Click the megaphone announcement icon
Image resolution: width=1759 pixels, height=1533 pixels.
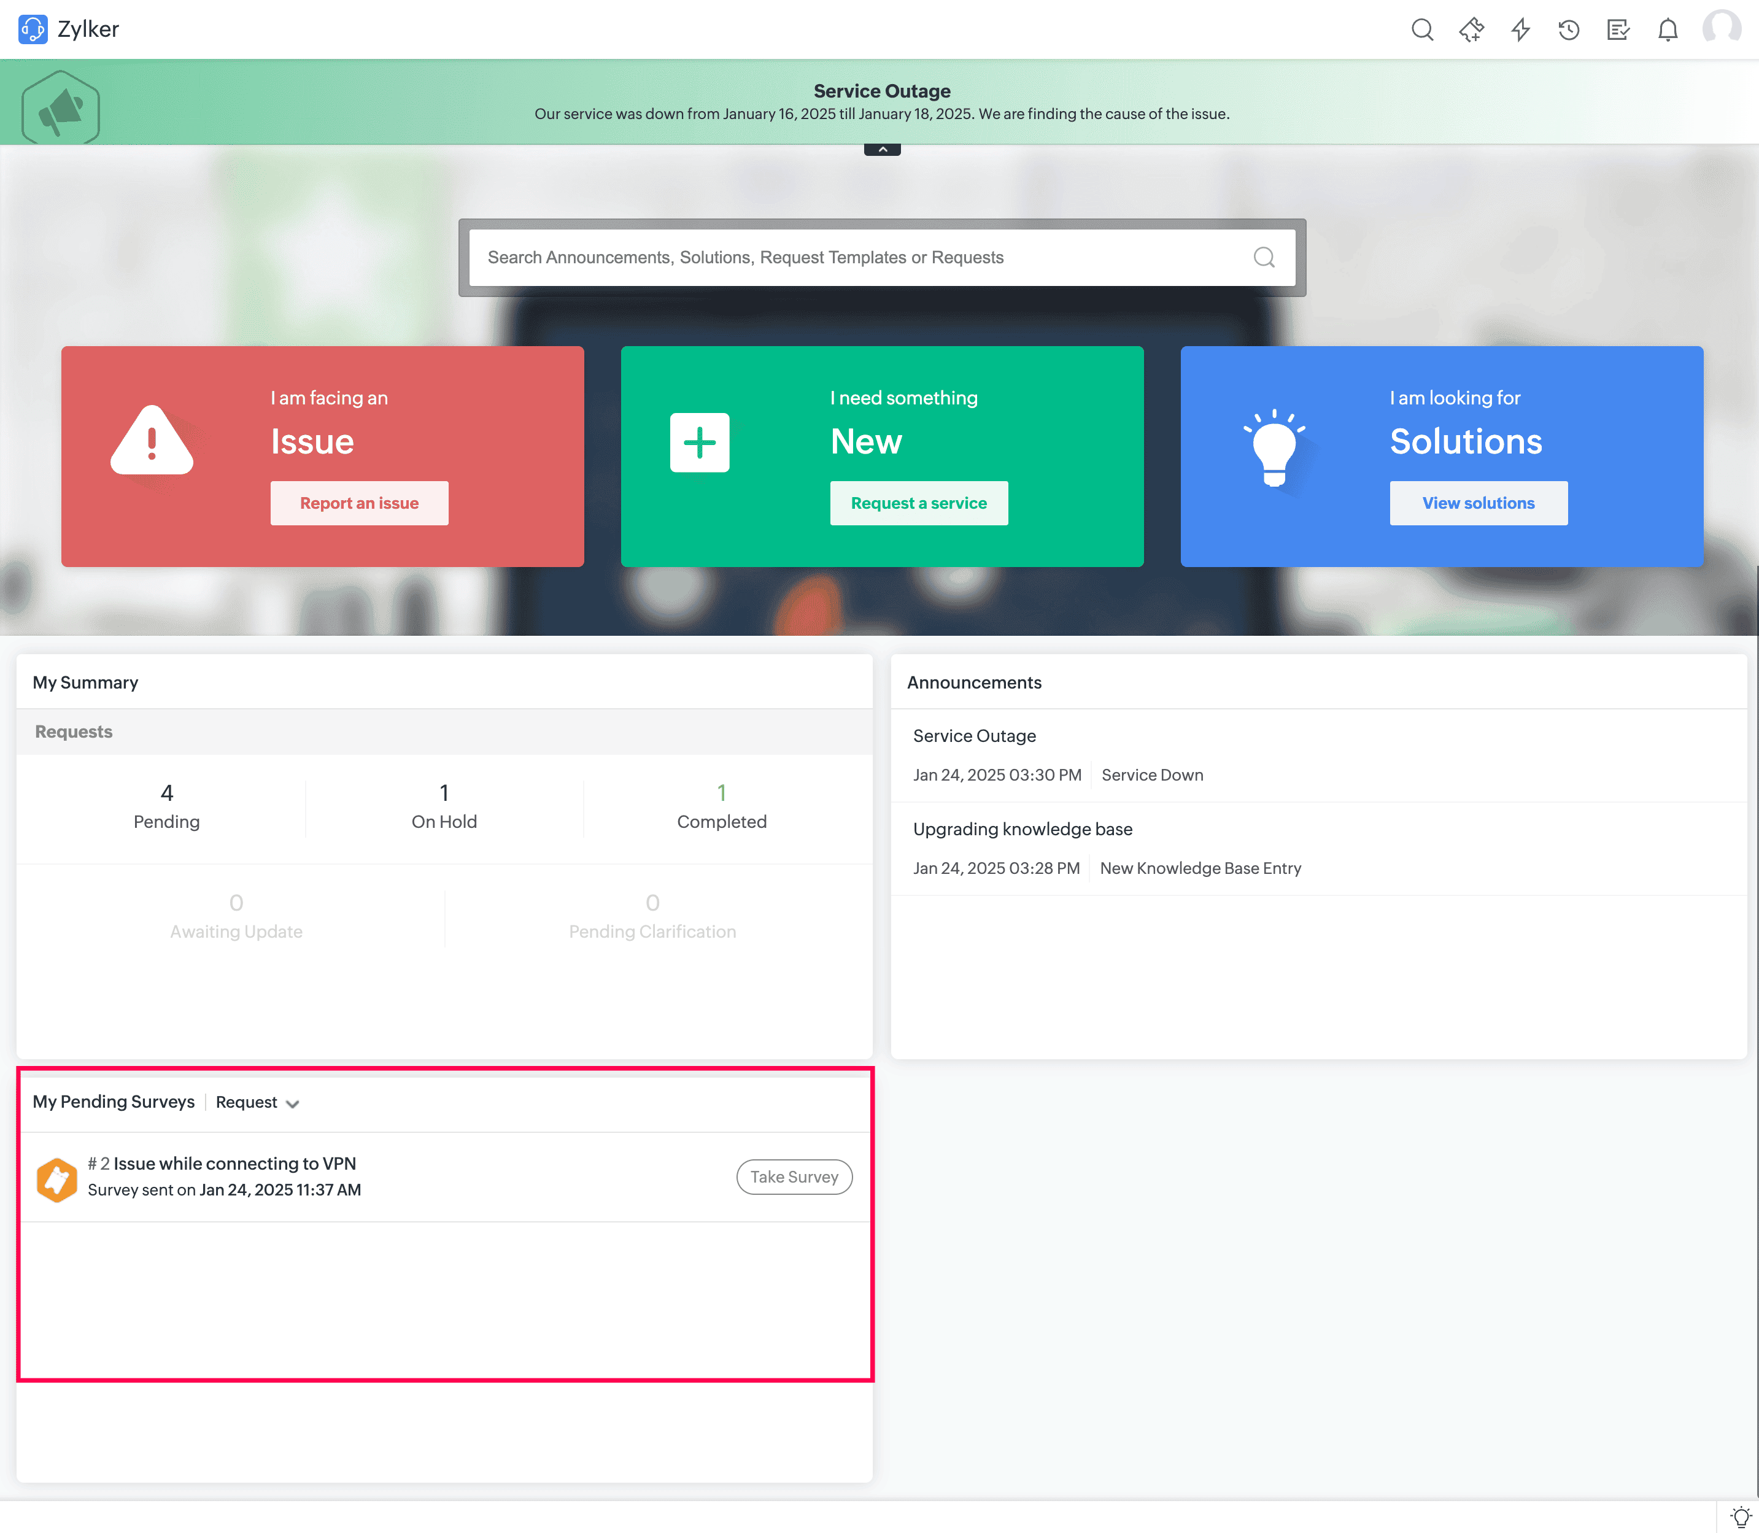pos(61,108)
